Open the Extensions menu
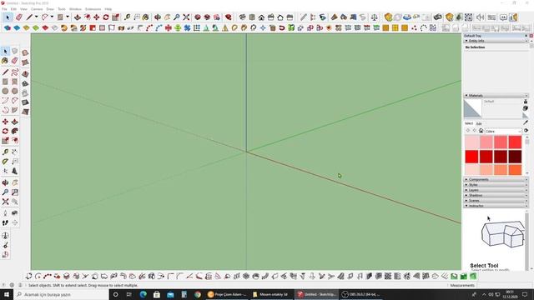The image size is (534, 300). tap(93, 9)
